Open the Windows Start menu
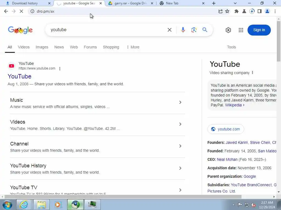The image size is (281, 210). tap(7, 205)
